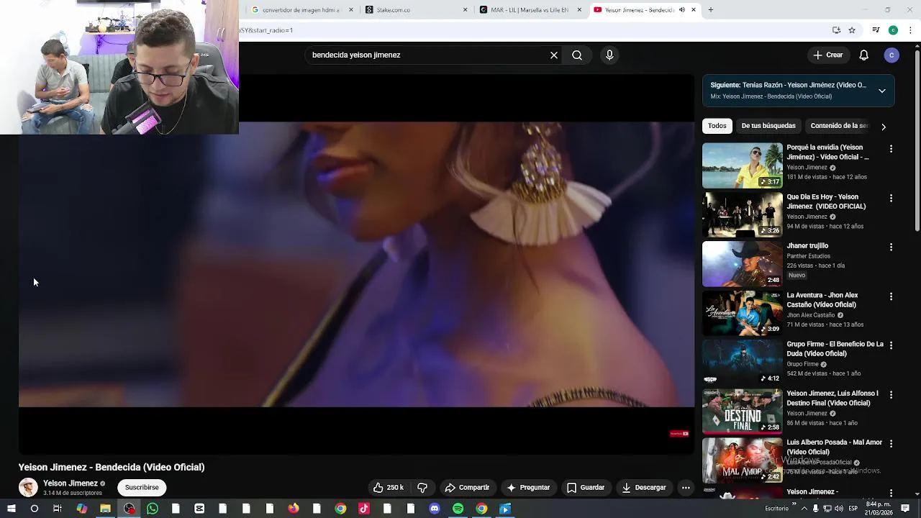Open options for Destino Final video
The width and height of the screenshot is (921, 518).
[x=891, y=395]
